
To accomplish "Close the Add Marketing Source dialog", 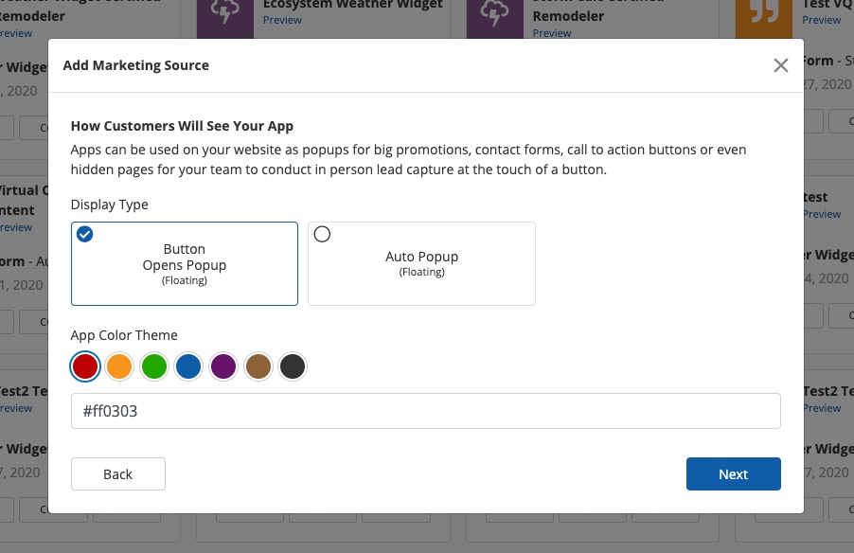I will (x=780, y=65).
